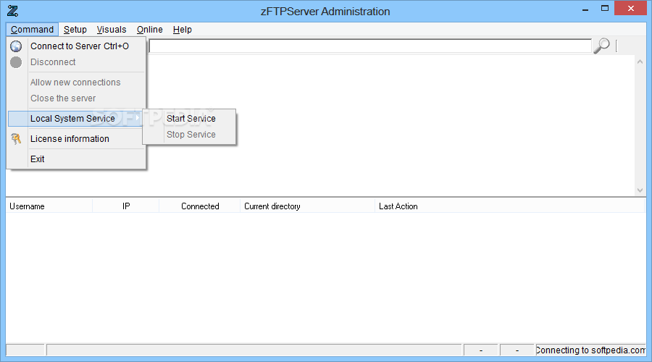Image resolution: width=652 pixels, height=362 pixels.
Task: Select Exit from the Command menu
Action: pyautogui.click(x=77, y=159)
